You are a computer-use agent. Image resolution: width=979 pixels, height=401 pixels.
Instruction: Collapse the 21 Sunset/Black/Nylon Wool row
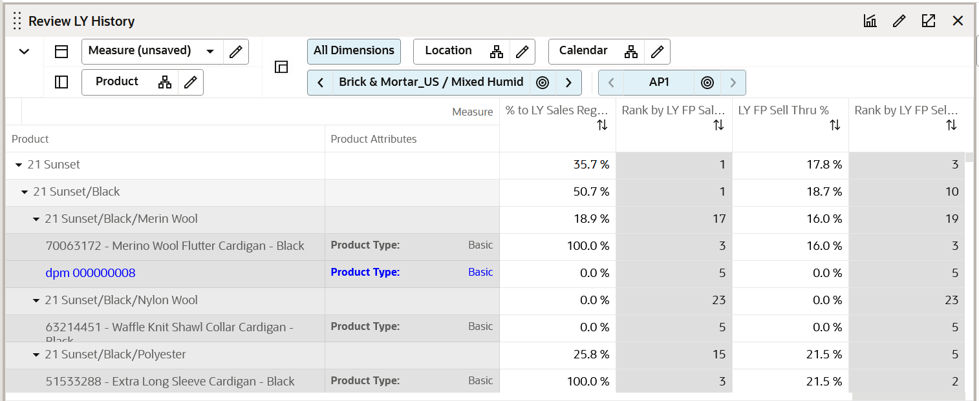(36, 301)
